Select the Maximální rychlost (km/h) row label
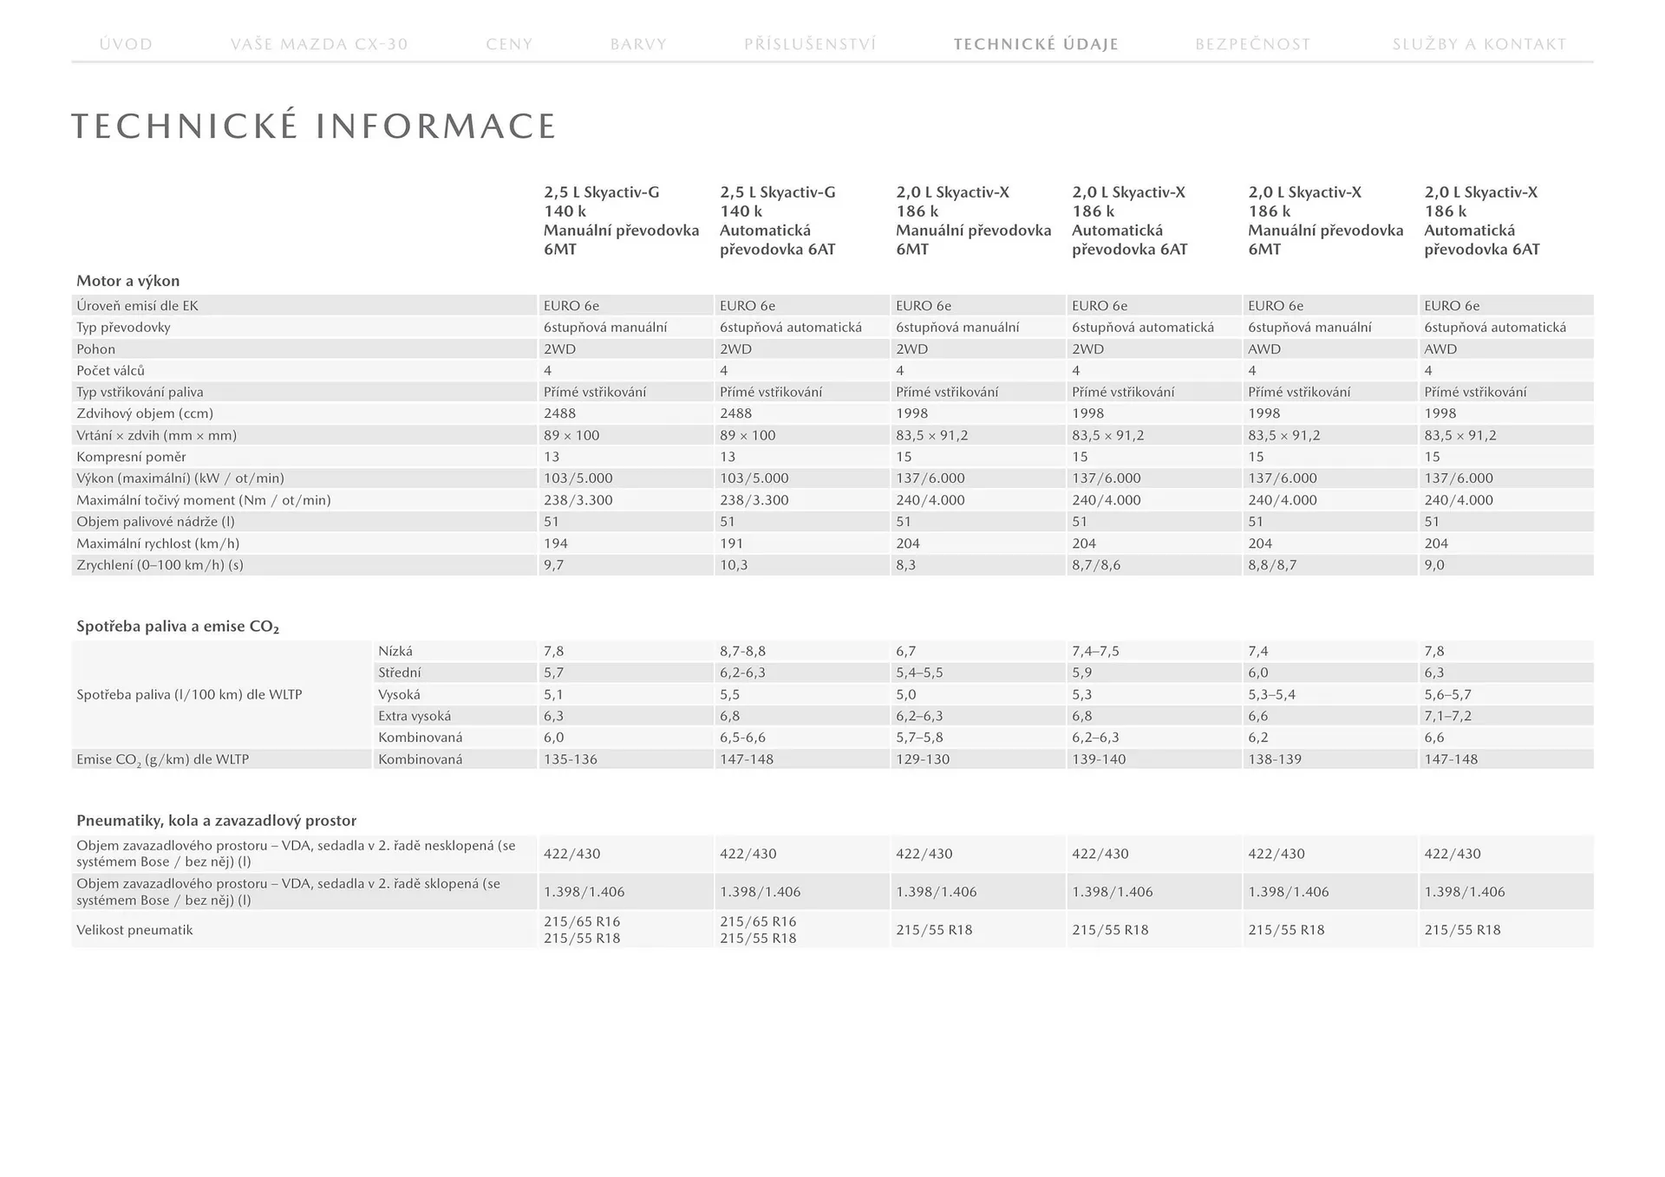The height and width of the screenshot is (1177, 1665). click(158, 543)
